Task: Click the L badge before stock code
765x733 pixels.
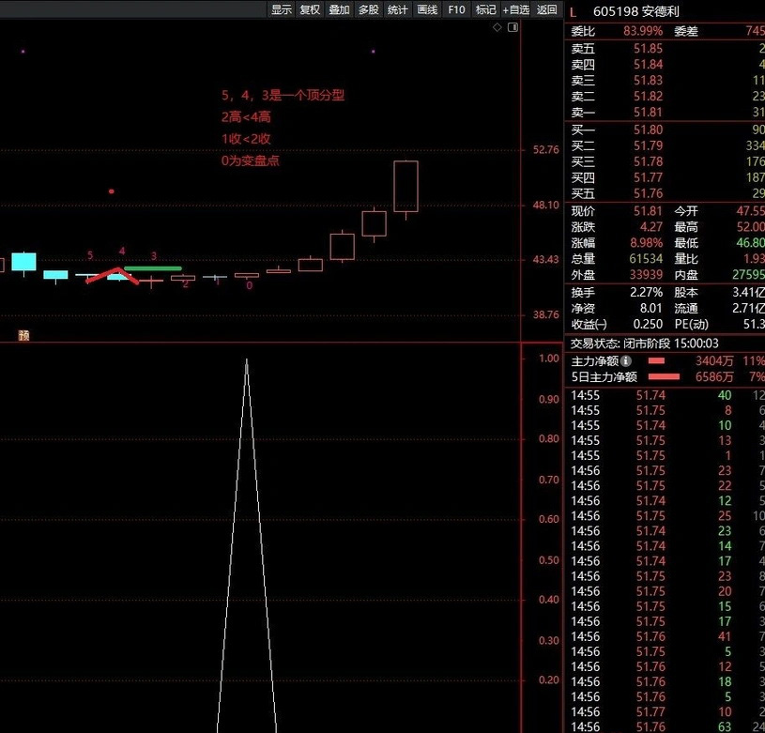Action: pyautogui.click(x=574, y=11)
